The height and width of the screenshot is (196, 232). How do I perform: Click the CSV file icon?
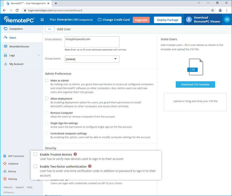click(195, 67)
